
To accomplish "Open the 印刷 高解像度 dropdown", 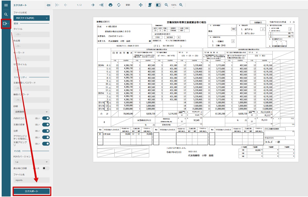I will point(32,112).
